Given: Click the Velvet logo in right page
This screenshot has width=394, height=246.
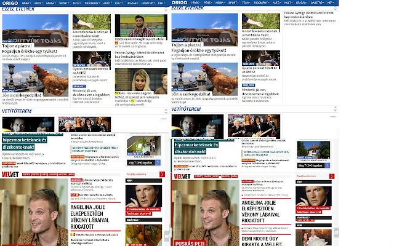Looking at the screenshot, I should point(183,175).
